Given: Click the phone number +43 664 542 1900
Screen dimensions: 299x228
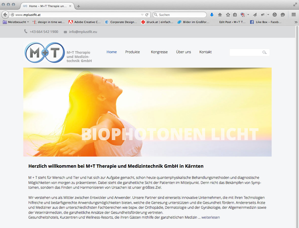Looking at the screenshot, I should pos(44,32).
